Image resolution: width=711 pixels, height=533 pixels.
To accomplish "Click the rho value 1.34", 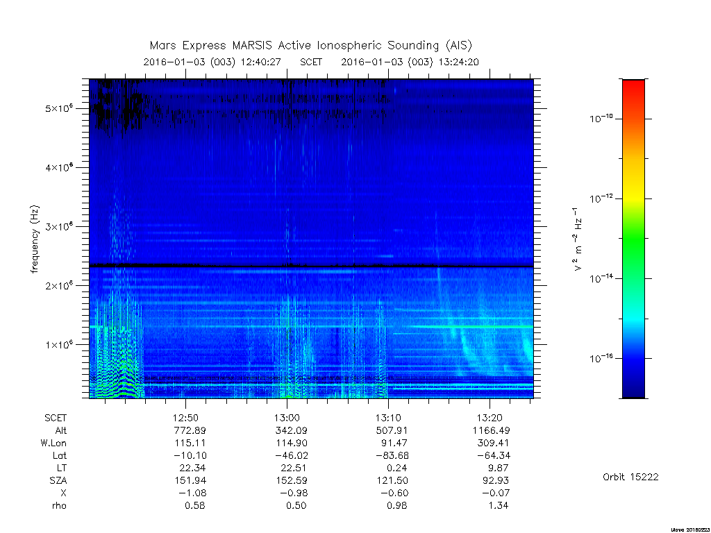I will coord(499,505).
